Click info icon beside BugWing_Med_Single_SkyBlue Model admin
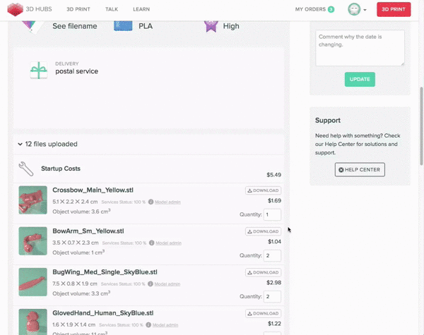The image size is (424, 335). tap(151, 284)
